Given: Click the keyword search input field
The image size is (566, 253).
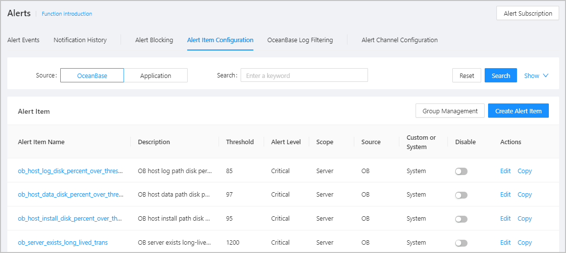Looking at the screenshot, I should pos(304,76).
